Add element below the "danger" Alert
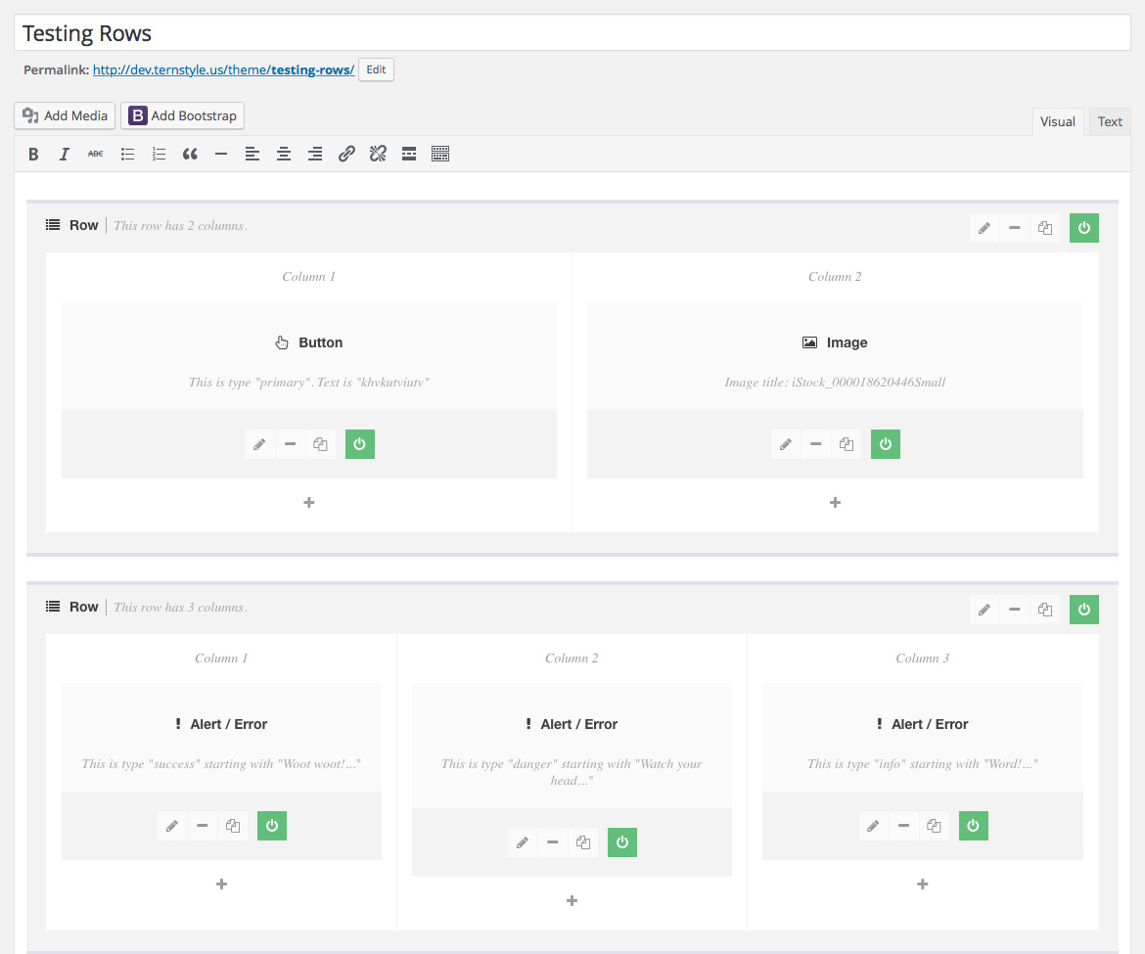Screen dimensions: 1145x954 [572, 901]
